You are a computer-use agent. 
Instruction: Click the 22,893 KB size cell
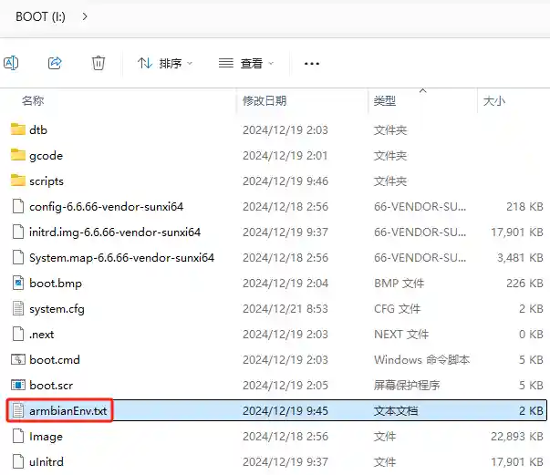(517, 437)
